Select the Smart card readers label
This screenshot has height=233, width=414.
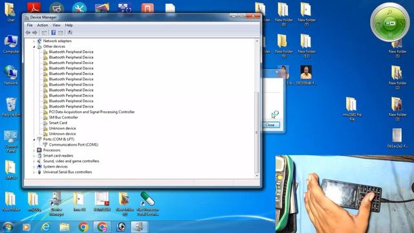[x=58, y=155]
